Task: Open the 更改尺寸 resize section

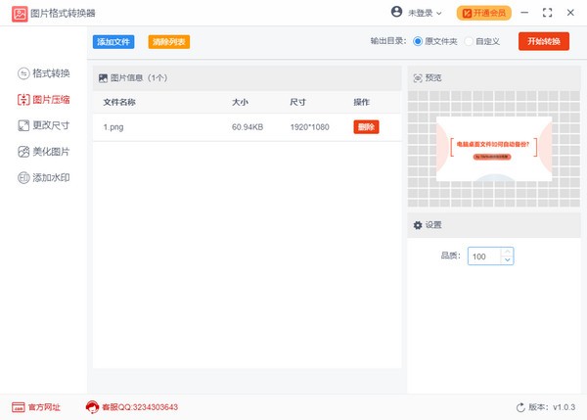Action: click(x=45, y=125)
